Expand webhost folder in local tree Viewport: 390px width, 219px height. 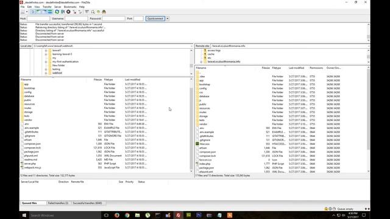pos(46,73)
